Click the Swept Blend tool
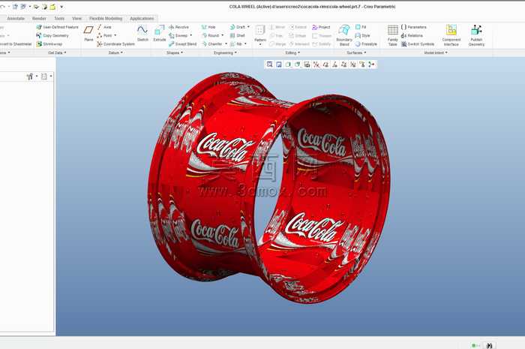The height and width of the screenshot is (349, 525). pos(182,44)
